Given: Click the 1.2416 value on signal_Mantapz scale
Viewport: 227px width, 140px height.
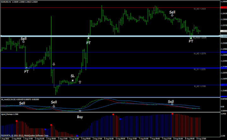Looking at the screenshot, I should (224, 114).
